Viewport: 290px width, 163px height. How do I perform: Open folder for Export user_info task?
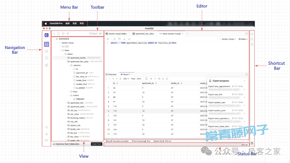244,97
